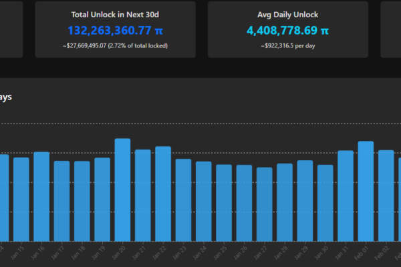
Task: Select the bar for Jan 22
Action: (x=163, y=194)
